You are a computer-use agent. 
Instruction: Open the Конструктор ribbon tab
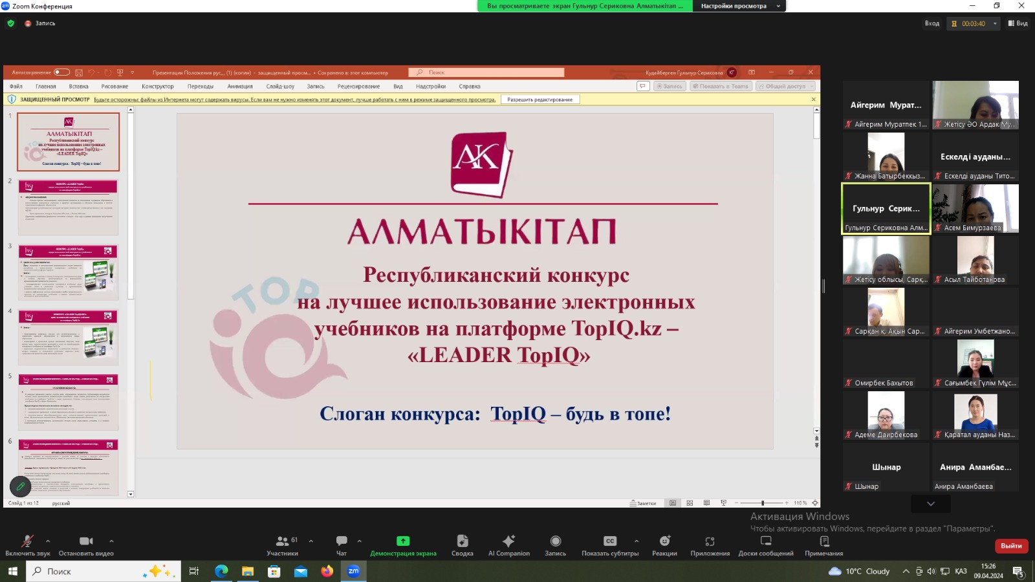[x=158, y=86]
